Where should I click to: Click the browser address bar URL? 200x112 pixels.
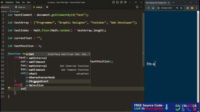(166, 8)
